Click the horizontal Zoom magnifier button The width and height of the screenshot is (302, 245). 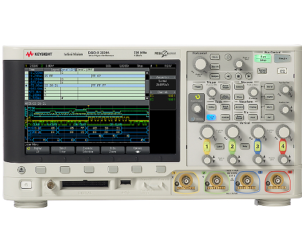pos(228,57)
